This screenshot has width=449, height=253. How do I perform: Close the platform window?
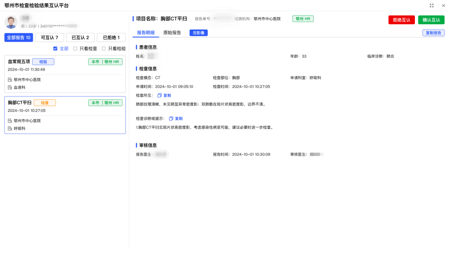443,5
